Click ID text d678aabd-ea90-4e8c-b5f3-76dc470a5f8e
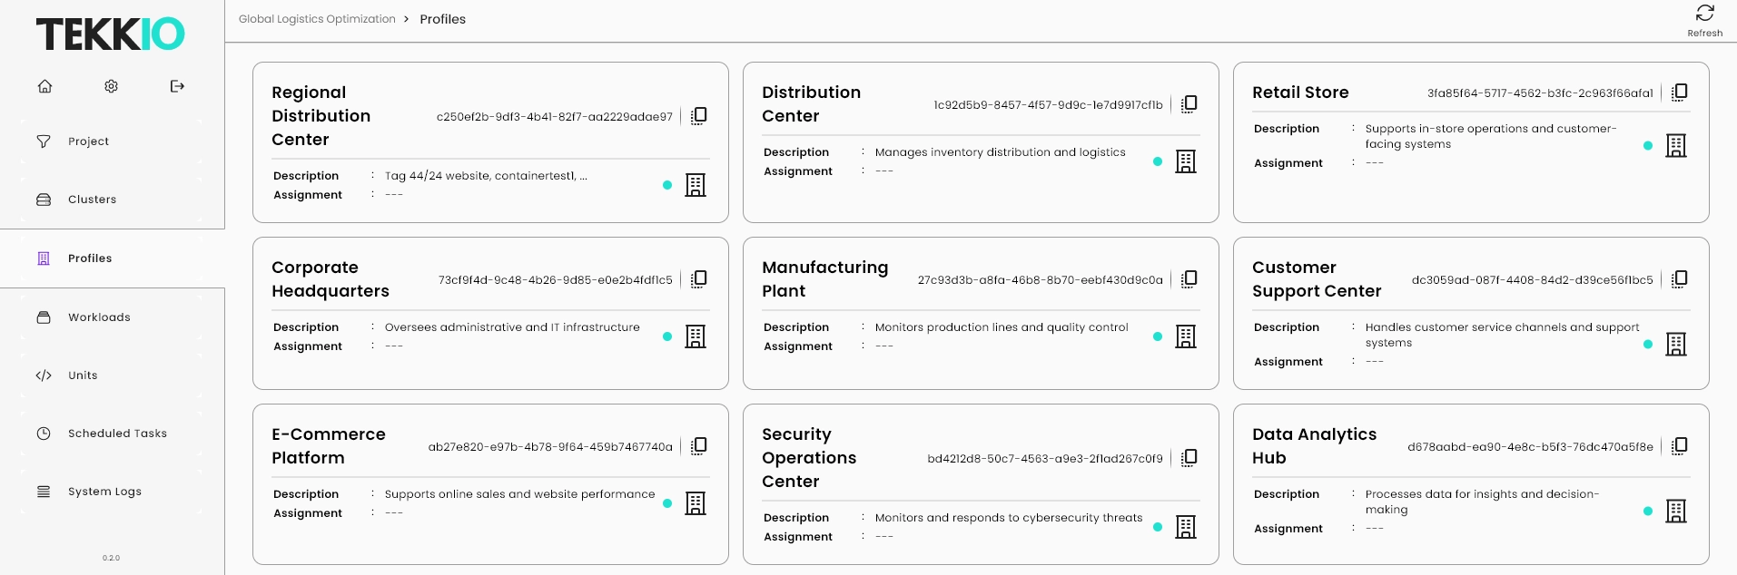 1530,447
